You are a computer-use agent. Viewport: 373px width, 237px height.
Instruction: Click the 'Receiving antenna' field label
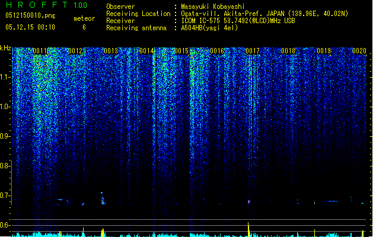136,28
